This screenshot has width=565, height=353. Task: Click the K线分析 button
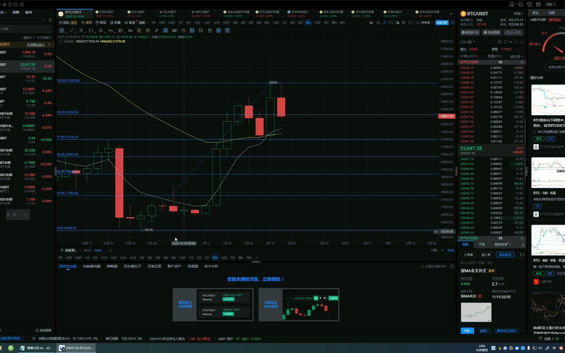coord(442,23)
